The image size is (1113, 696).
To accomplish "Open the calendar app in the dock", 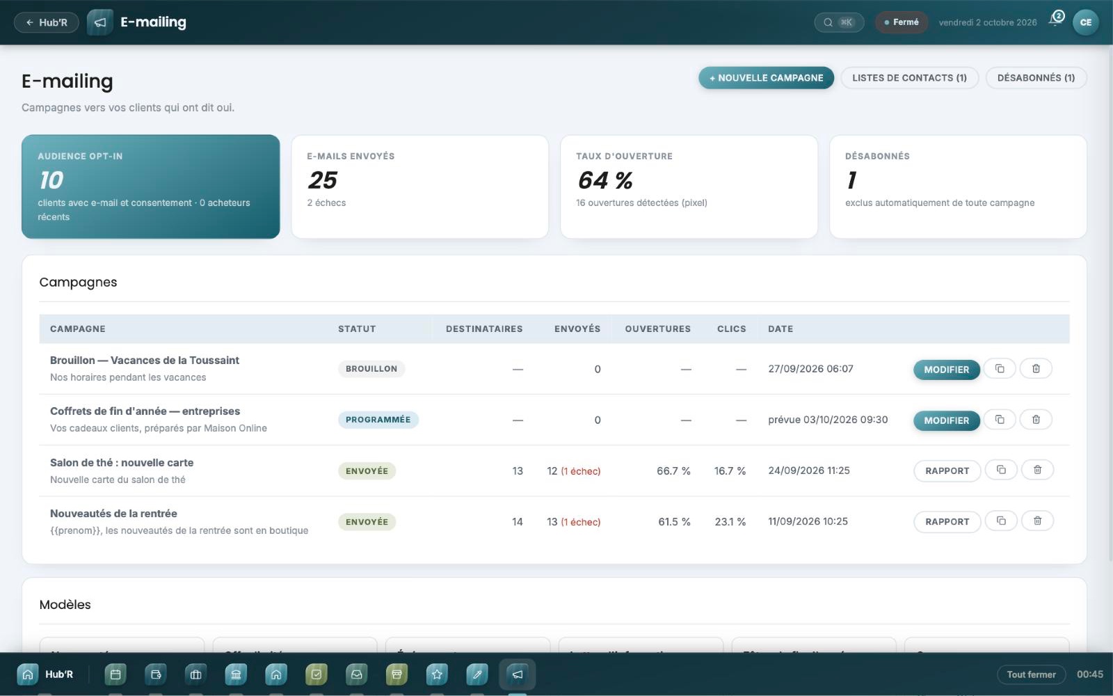I will point(115,674).
